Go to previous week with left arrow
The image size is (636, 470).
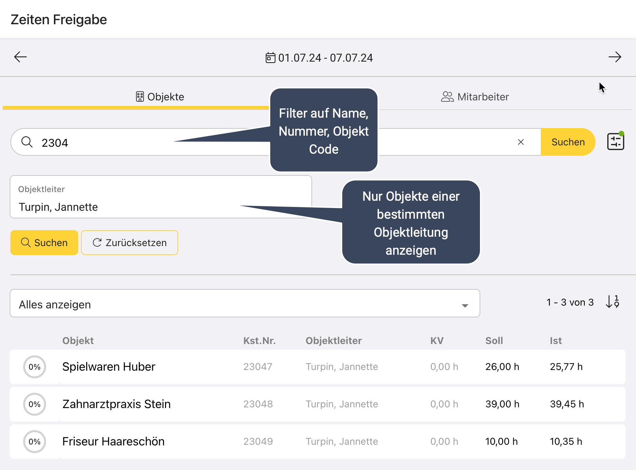pos(20,57)
